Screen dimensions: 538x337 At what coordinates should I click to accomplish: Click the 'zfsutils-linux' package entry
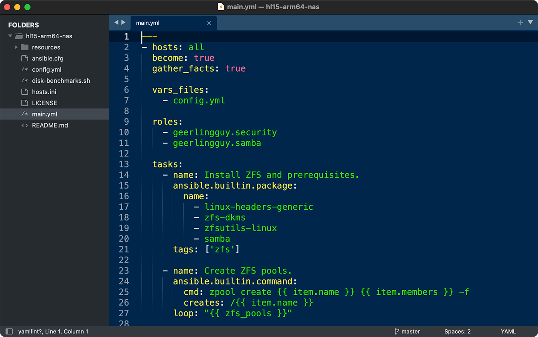[241, 228]
